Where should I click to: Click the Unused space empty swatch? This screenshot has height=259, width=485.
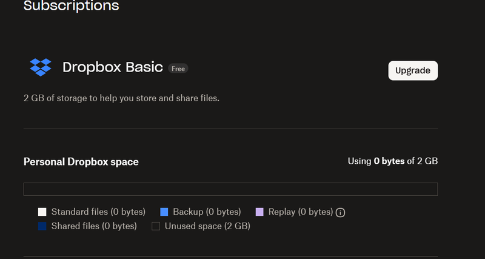pyautogui.click(x=156, y=226)
